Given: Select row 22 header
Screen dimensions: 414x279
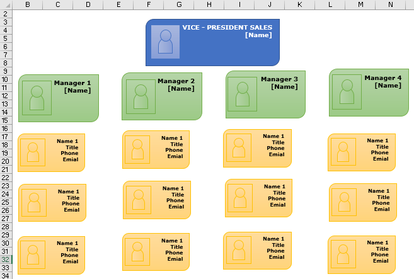Looking at the screenshot, I should pyautogui.click(x=6, y=178).
